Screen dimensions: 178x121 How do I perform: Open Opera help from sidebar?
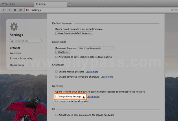pos(17,65)
